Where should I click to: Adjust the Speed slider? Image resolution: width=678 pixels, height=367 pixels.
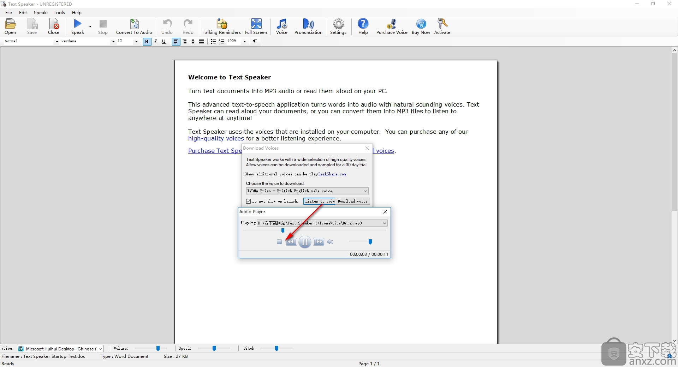point(214,349)
